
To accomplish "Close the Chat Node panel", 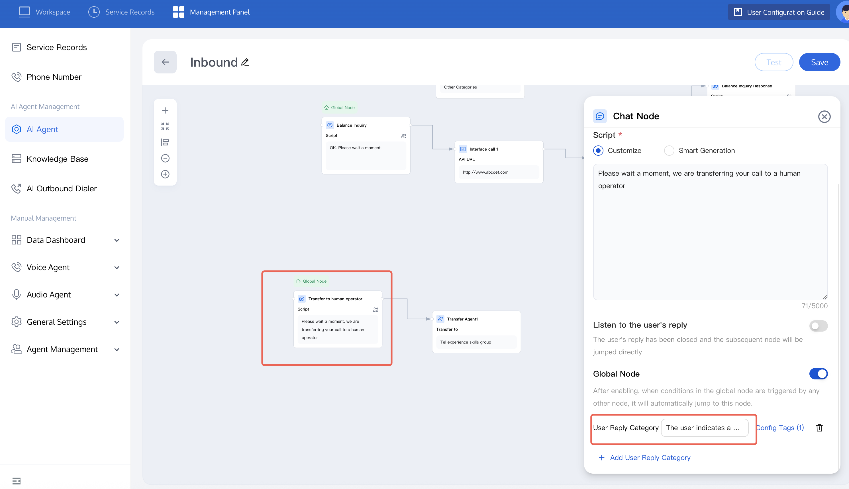I will click(x=824, y=116).
